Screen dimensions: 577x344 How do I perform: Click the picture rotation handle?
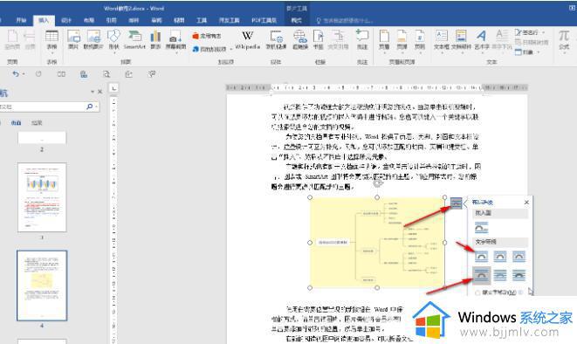click(x=378, y=182)
